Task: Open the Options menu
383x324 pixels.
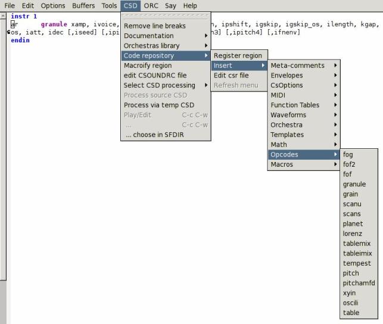Action: [53, 5]
